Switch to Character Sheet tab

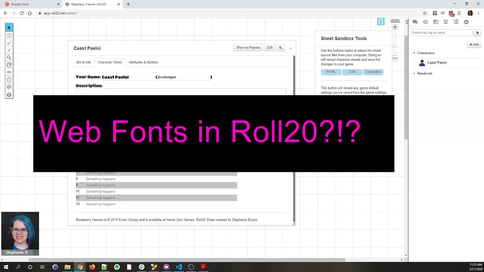[110, 62]
